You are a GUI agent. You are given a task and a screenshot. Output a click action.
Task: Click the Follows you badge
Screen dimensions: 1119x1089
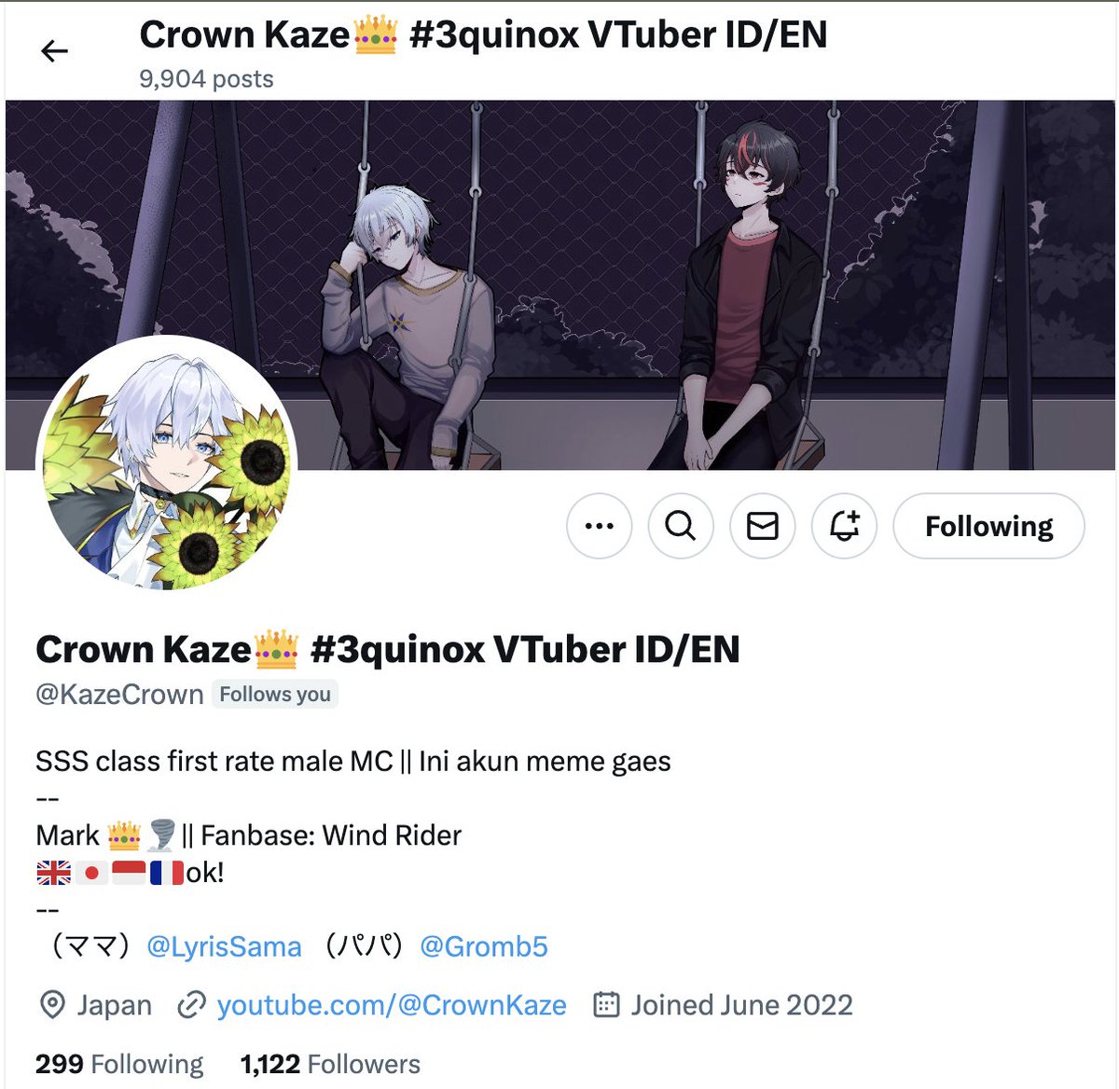pyautogui.click(x=275, y=695)
